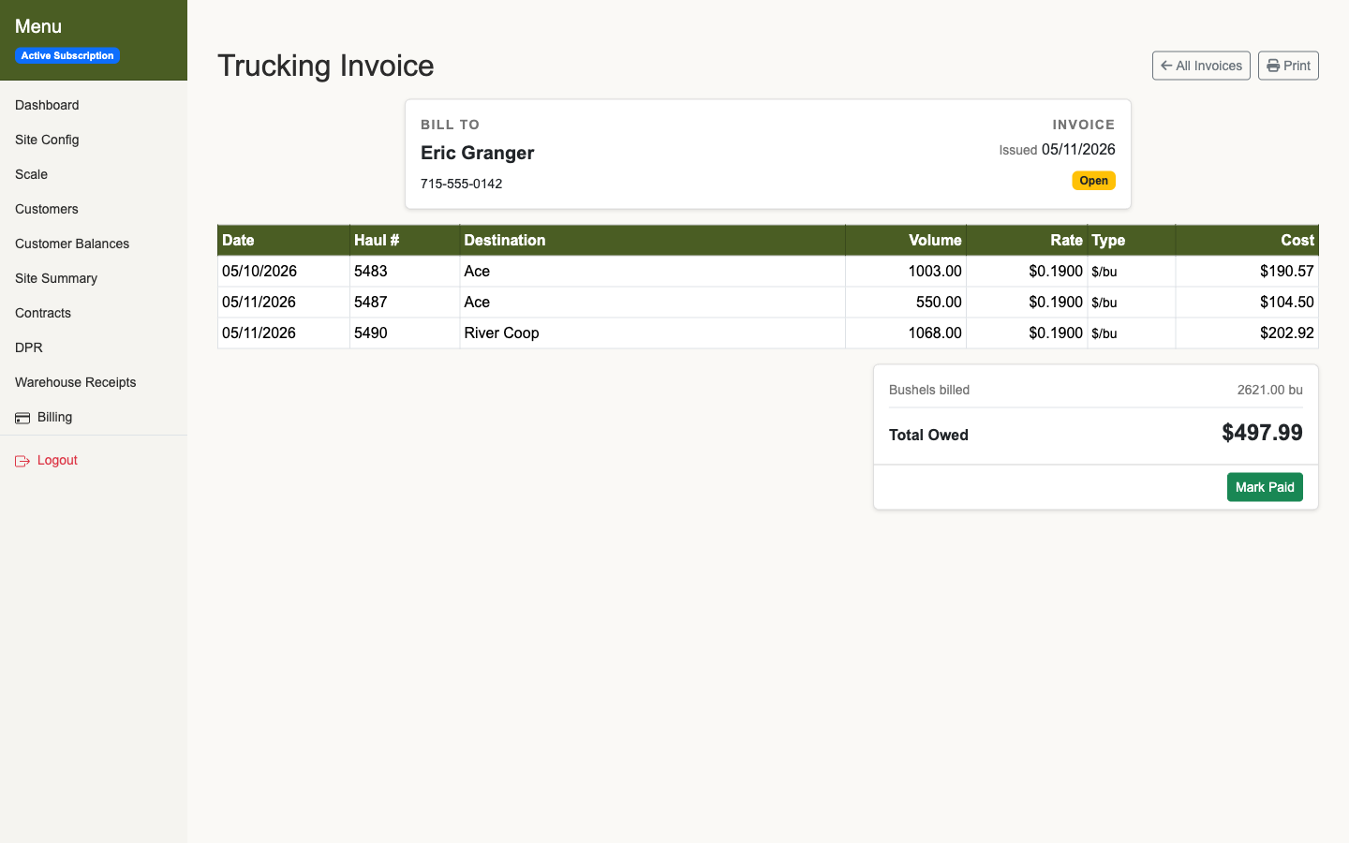
Task: Click the Mark Paid button
Action: tap(1265, 487)
